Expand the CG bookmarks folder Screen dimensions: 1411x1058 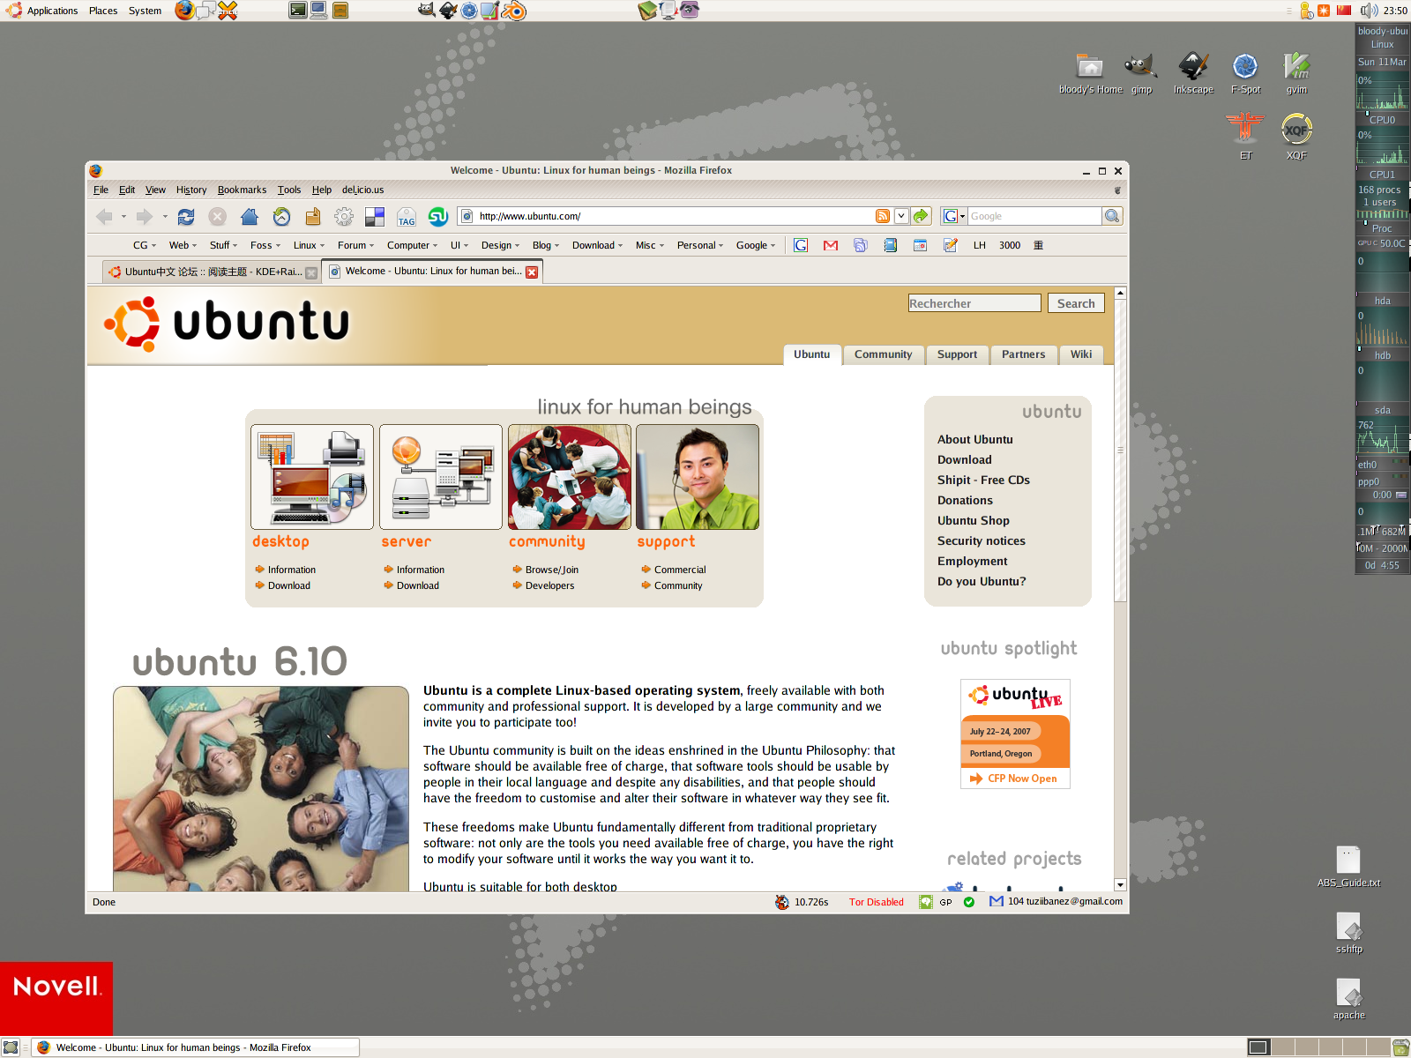tap(145, 245)
